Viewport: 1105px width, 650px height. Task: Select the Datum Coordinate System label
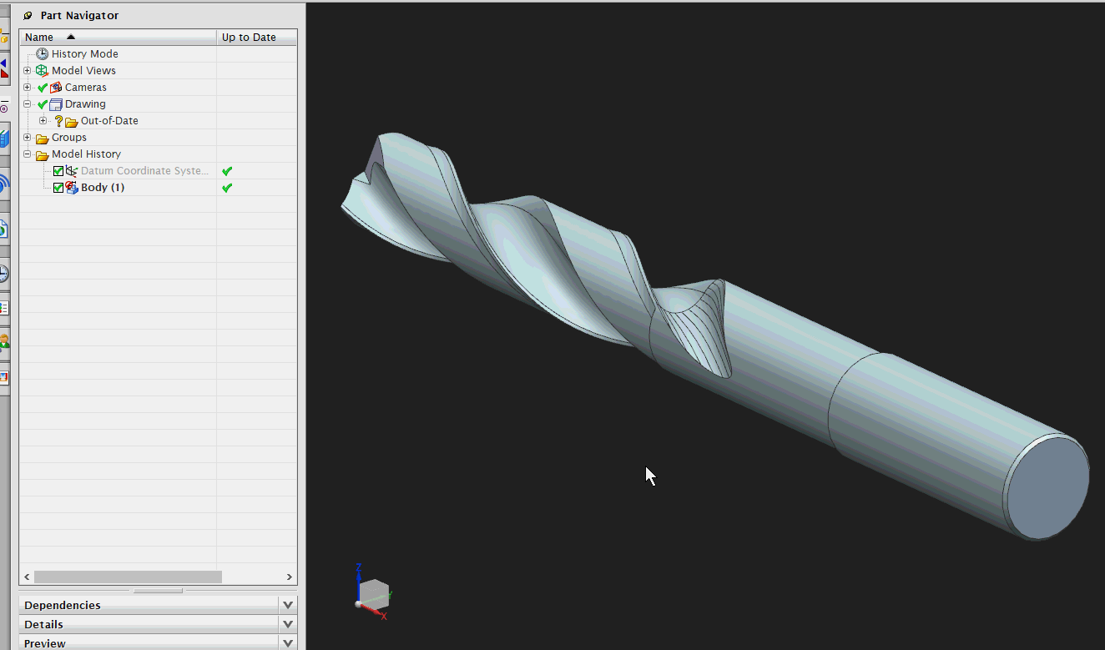[x=145, y=171]
